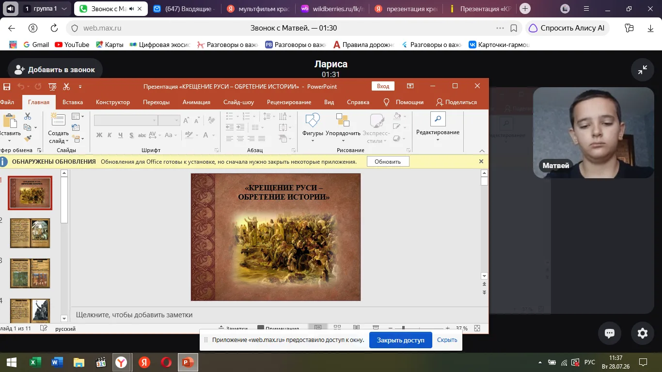The height and width of the screenshot is (372, 662).
Task: Open the font color A dropdown
Action: (x=208, y=136)
